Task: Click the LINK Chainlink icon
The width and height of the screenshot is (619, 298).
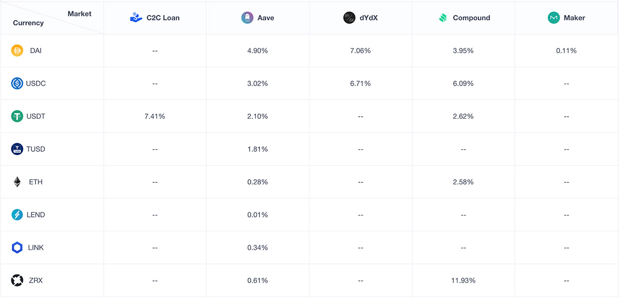Action: click(x=17, y=247)
